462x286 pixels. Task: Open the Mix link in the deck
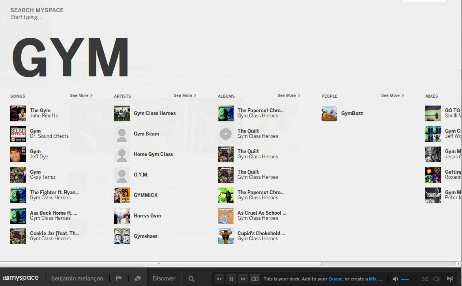tap(372, 279)
